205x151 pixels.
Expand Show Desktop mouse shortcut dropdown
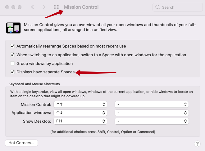point(152,121)
